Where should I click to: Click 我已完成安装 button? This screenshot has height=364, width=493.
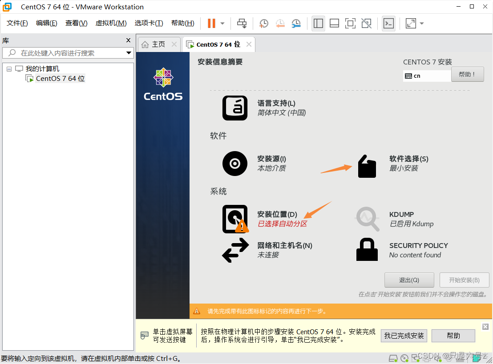[404, 336]
